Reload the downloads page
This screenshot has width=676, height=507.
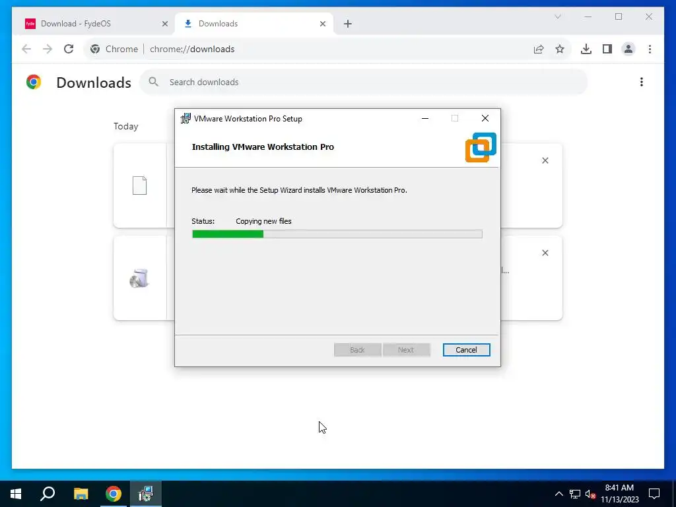(69, 49)
